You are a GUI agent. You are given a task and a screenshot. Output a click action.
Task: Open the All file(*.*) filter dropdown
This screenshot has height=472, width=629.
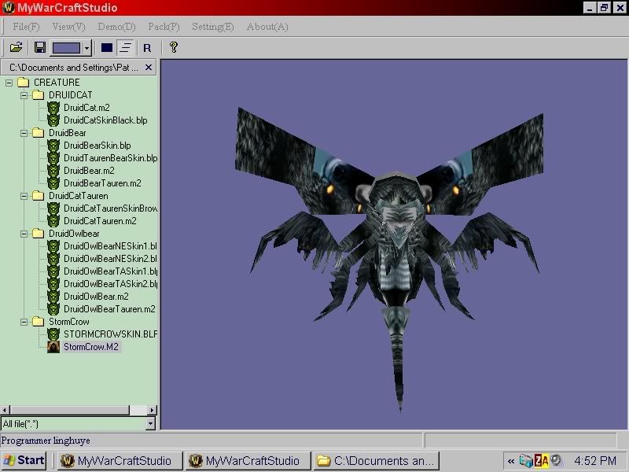click(x=150, y=423)
